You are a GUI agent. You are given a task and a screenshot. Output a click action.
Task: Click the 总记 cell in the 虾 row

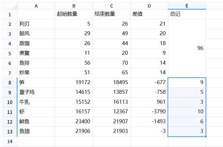(187, 112)
